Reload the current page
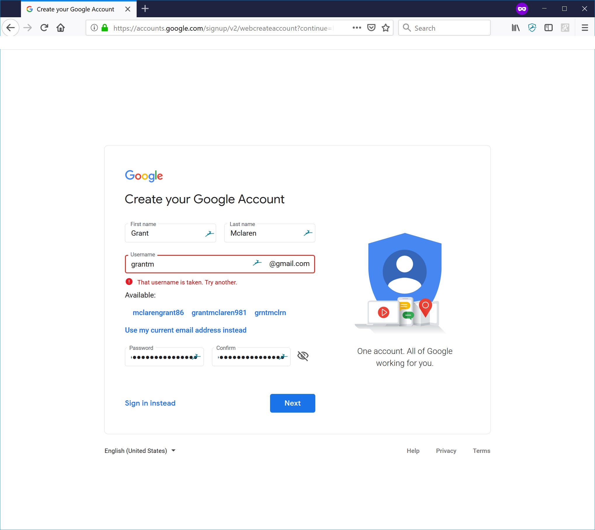The height and width of the screenshot is (530, 595). pos(44,28)
